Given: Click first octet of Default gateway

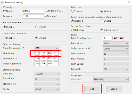Looking at the screenshot, I should point(37,64).
